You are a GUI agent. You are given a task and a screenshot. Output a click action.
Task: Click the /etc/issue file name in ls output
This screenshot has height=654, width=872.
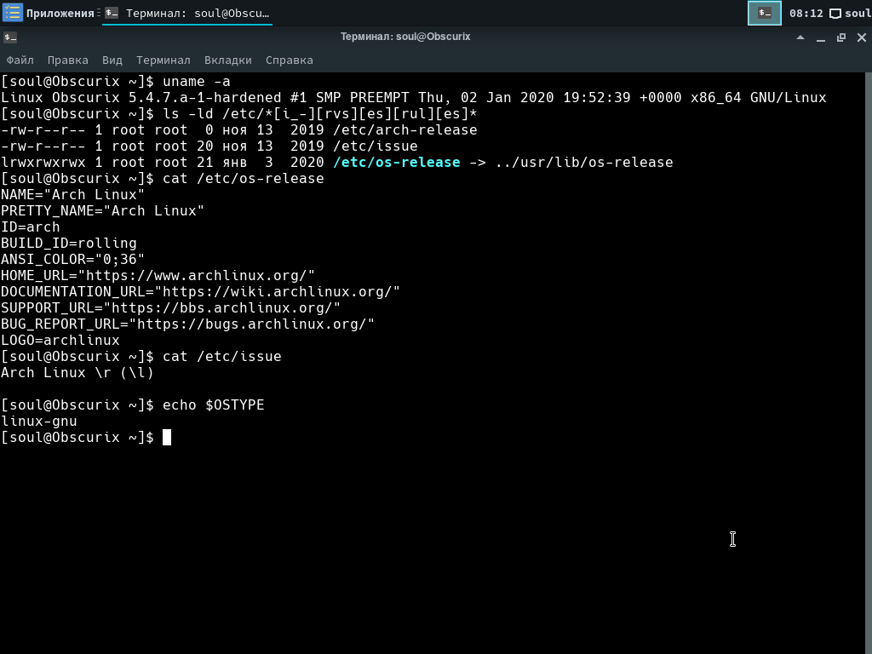click(375, 146)
